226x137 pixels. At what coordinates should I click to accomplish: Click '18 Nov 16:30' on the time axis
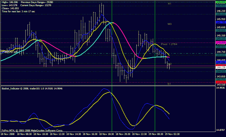coord(90,134)
